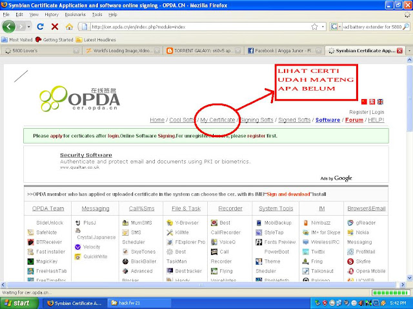The height and width of the screenshot is (309, 413).
Task: Click the system tray clock 5:42 PM
Action: click(398, 303)
